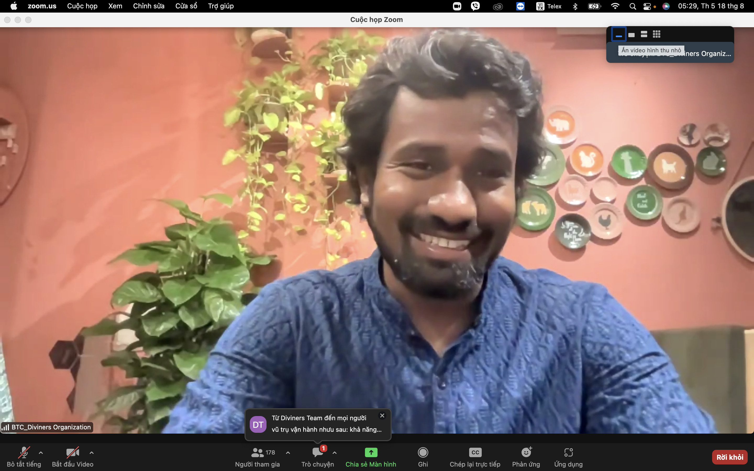
Task: Hide thumbnail video with minimize strip icon
Action: (x=619, y=34)
